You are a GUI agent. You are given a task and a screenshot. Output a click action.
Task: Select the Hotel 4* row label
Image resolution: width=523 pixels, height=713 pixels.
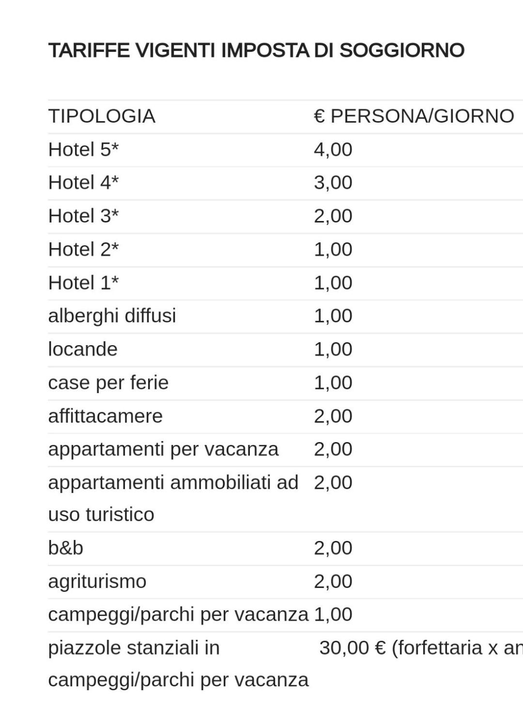(83, 183)
